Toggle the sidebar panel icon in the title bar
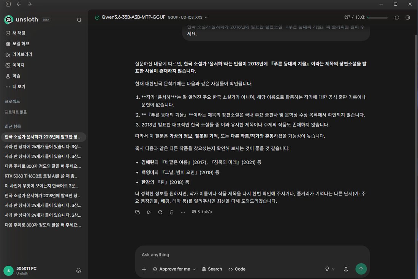418x279 pixels. tap(8, 4)
